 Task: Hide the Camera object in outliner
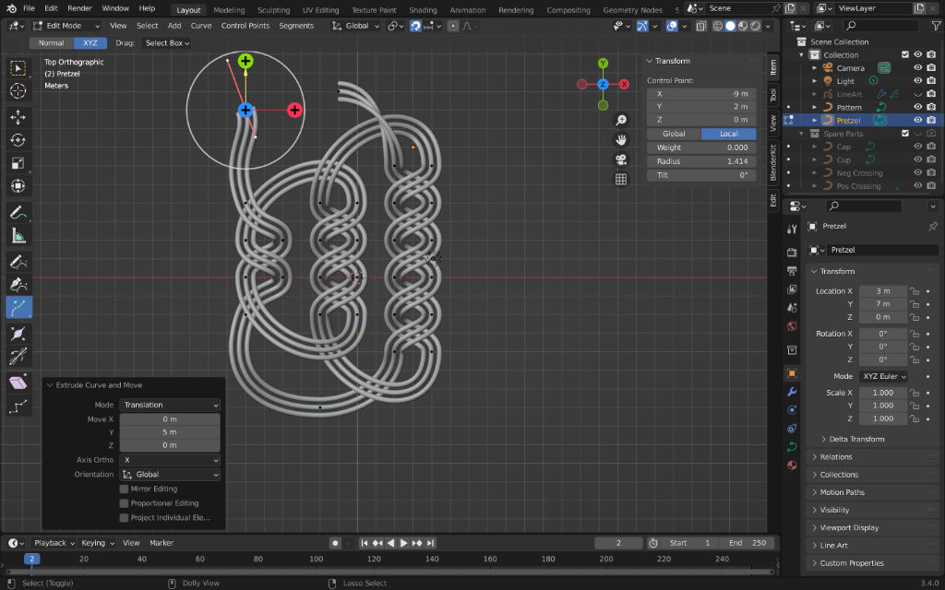click(917, 68)
